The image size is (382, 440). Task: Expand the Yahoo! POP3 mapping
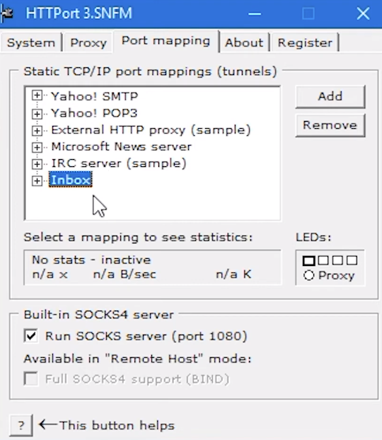(37, 114)
